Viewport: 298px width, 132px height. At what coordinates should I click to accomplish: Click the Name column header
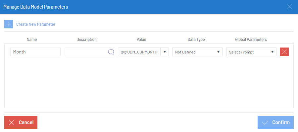tap(32, 40)
